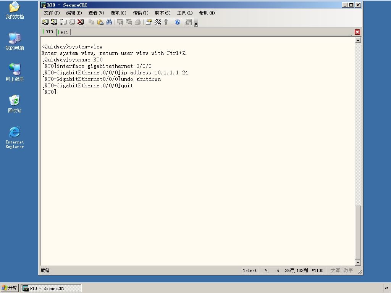
Task: Switch to the RT0 session tab
Action: 48,32
